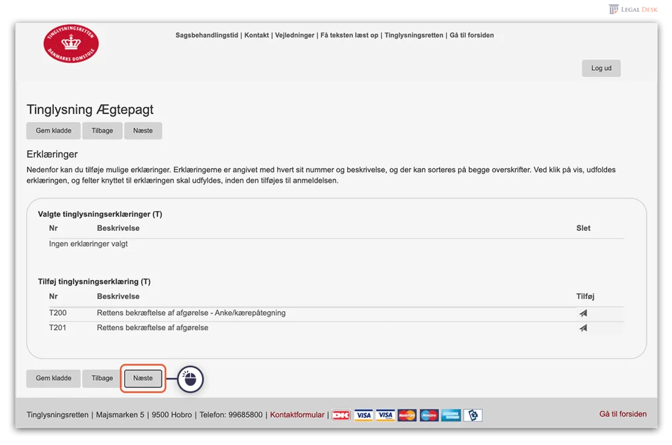
Task: Click the 'Telefon: 99685800' footer text
Action: point(231,415)
